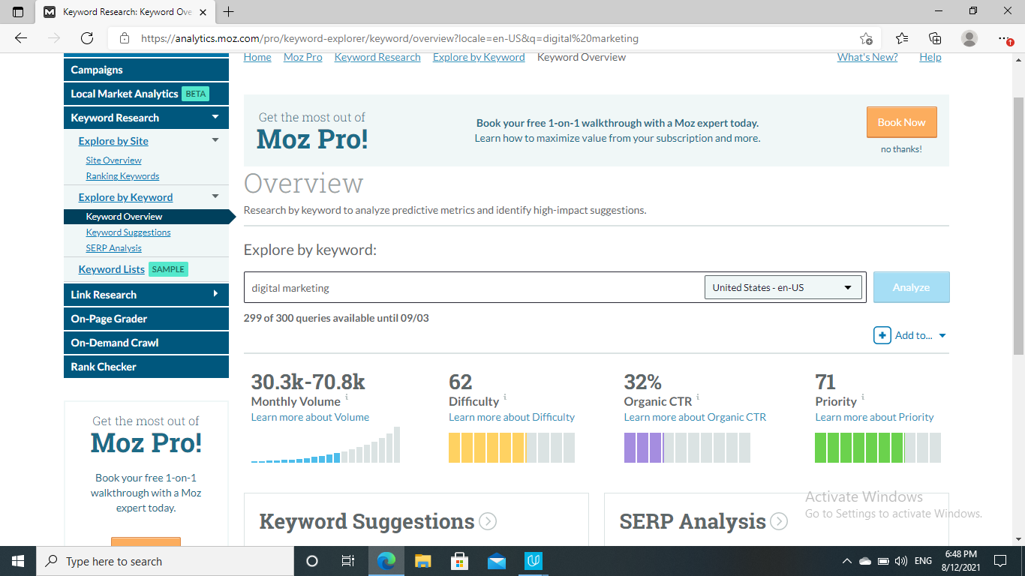
Task: Open Keyword Lists link
Action: pyautogui.click(x=111, y=269)
